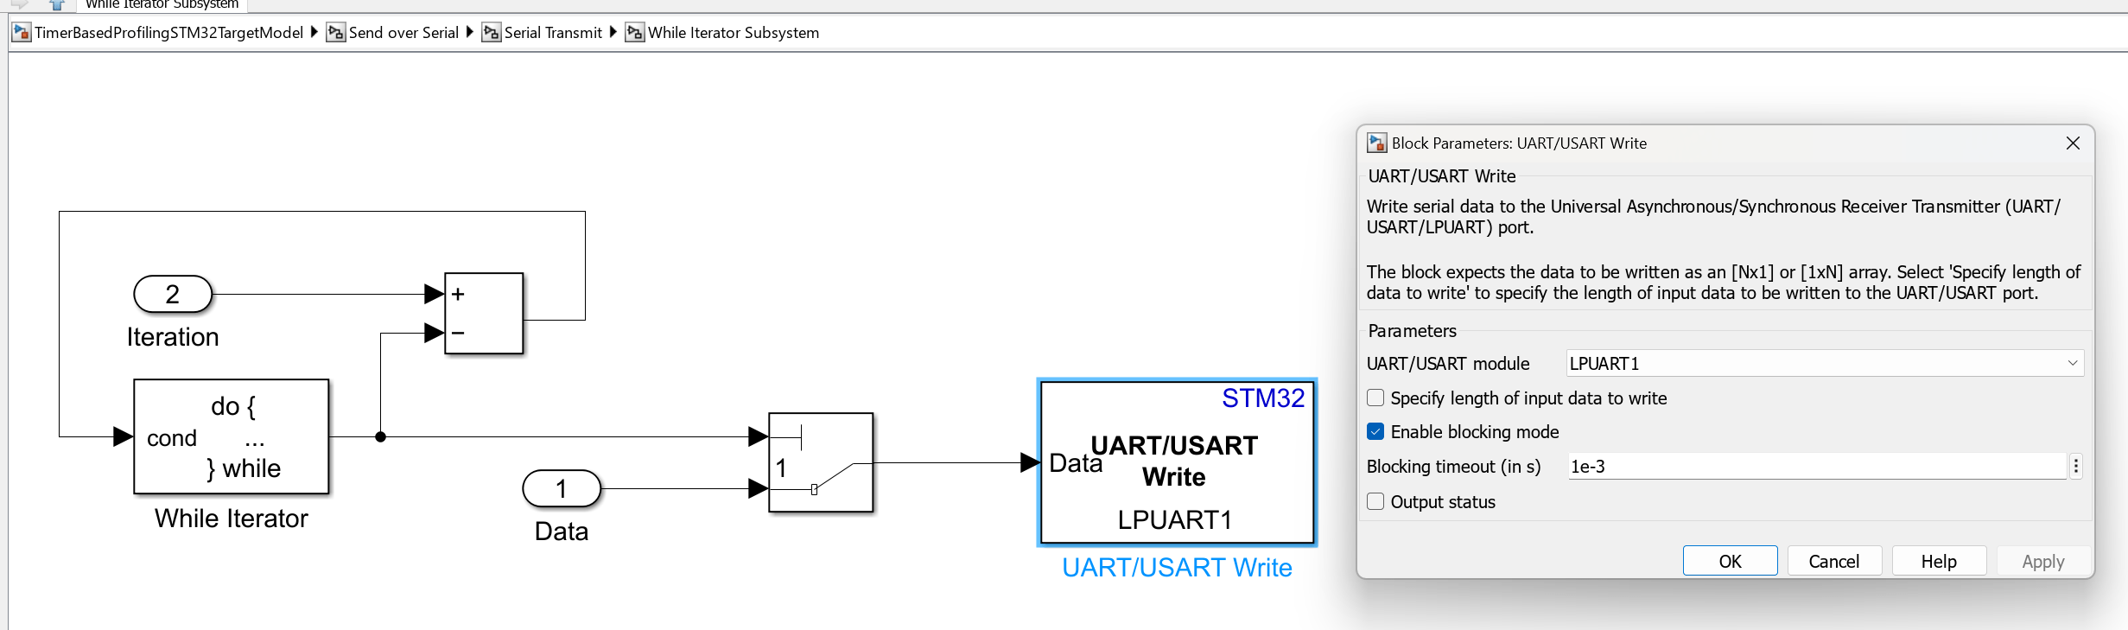Uncheck Enable blocking mode

[1375, 432]
